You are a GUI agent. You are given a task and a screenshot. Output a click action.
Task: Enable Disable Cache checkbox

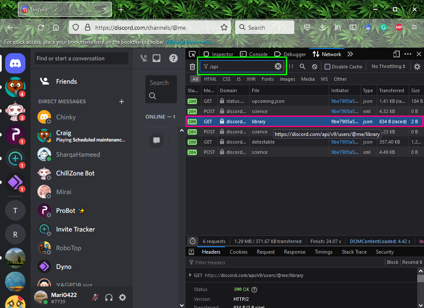tap(327, 66)
